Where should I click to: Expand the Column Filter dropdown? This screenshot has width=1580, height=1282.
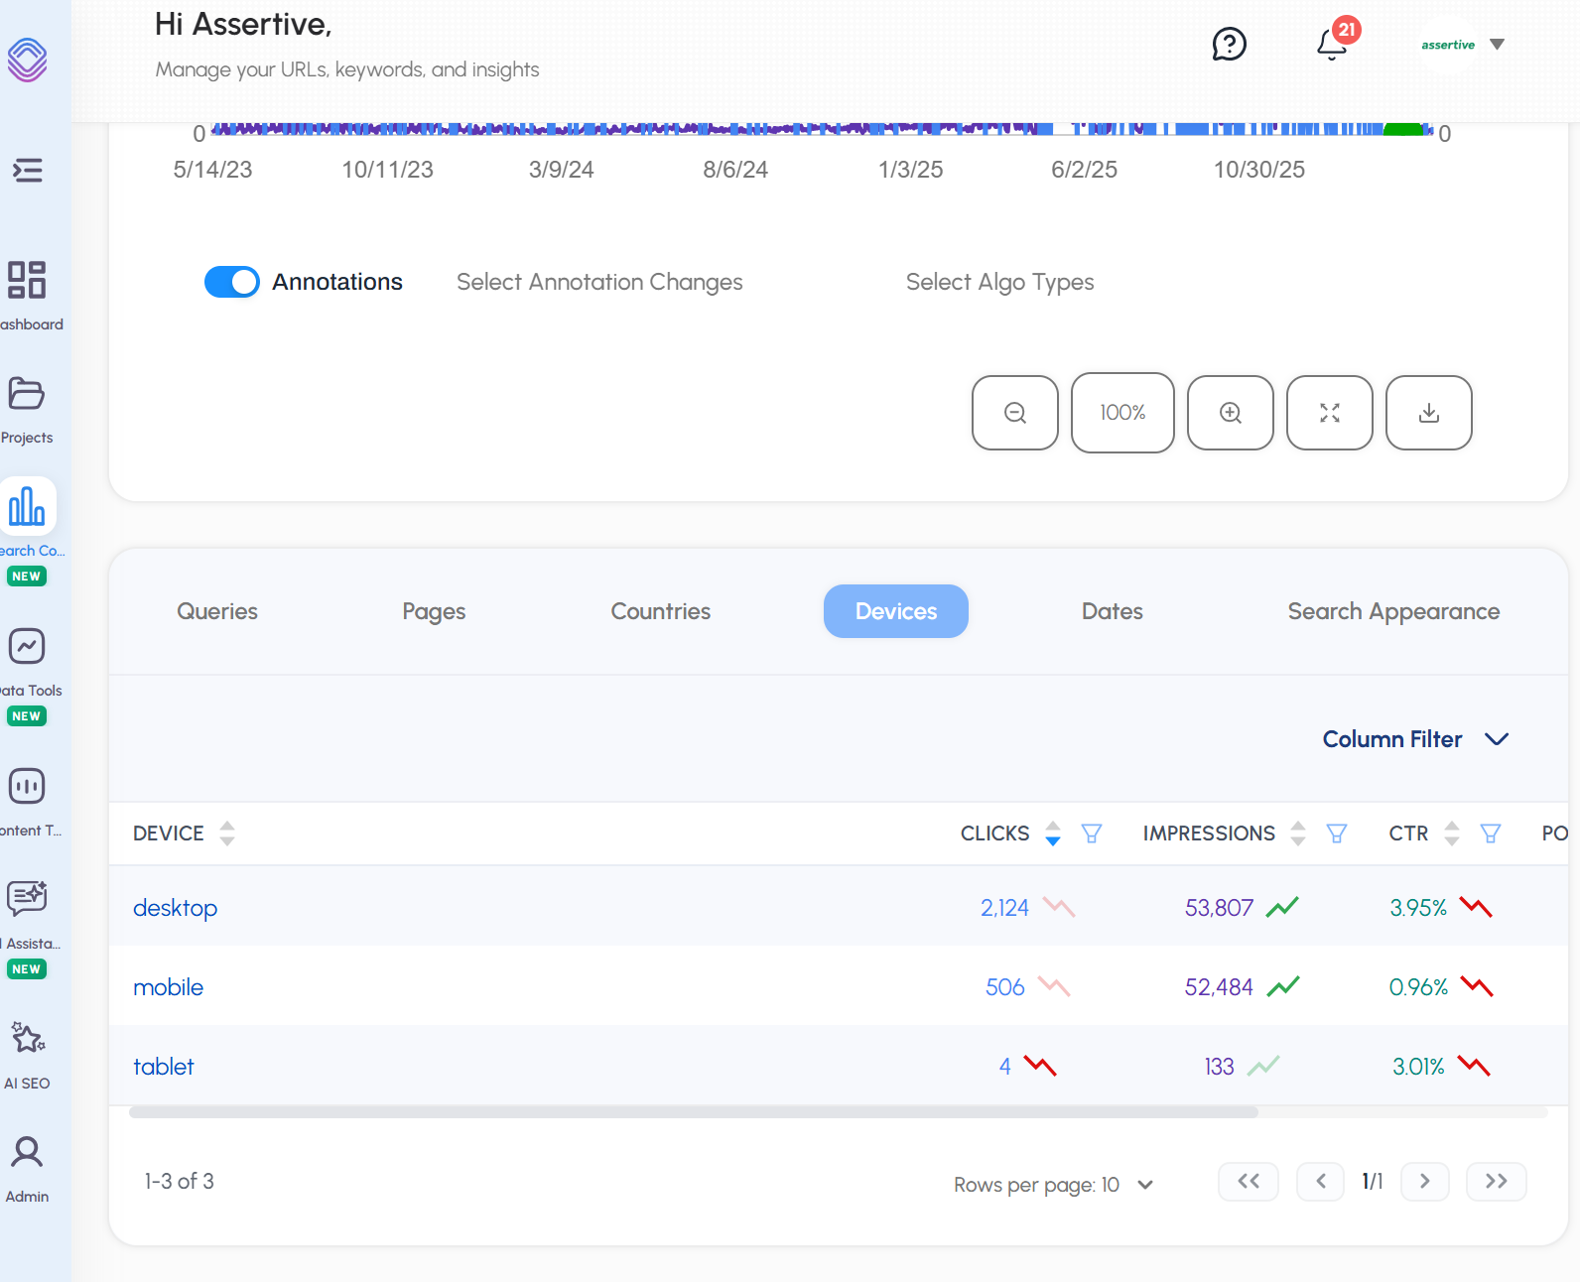[1415, 739]
